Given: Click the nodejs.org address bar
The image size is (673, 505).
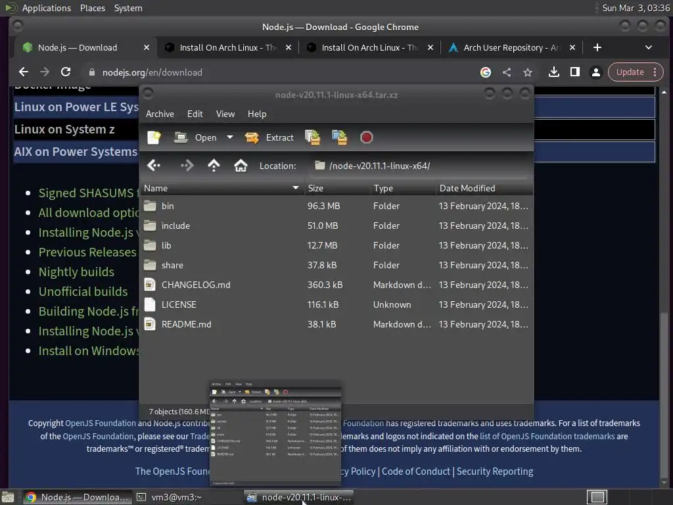Looking at the screenshot, I should pyautogui.click(x=279, y=72).
